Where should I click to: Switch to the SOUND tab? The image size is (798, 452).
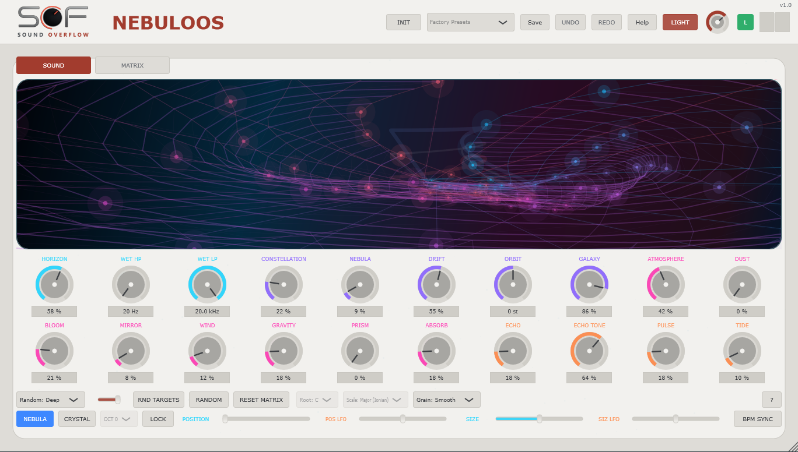[x=54, y=65]
